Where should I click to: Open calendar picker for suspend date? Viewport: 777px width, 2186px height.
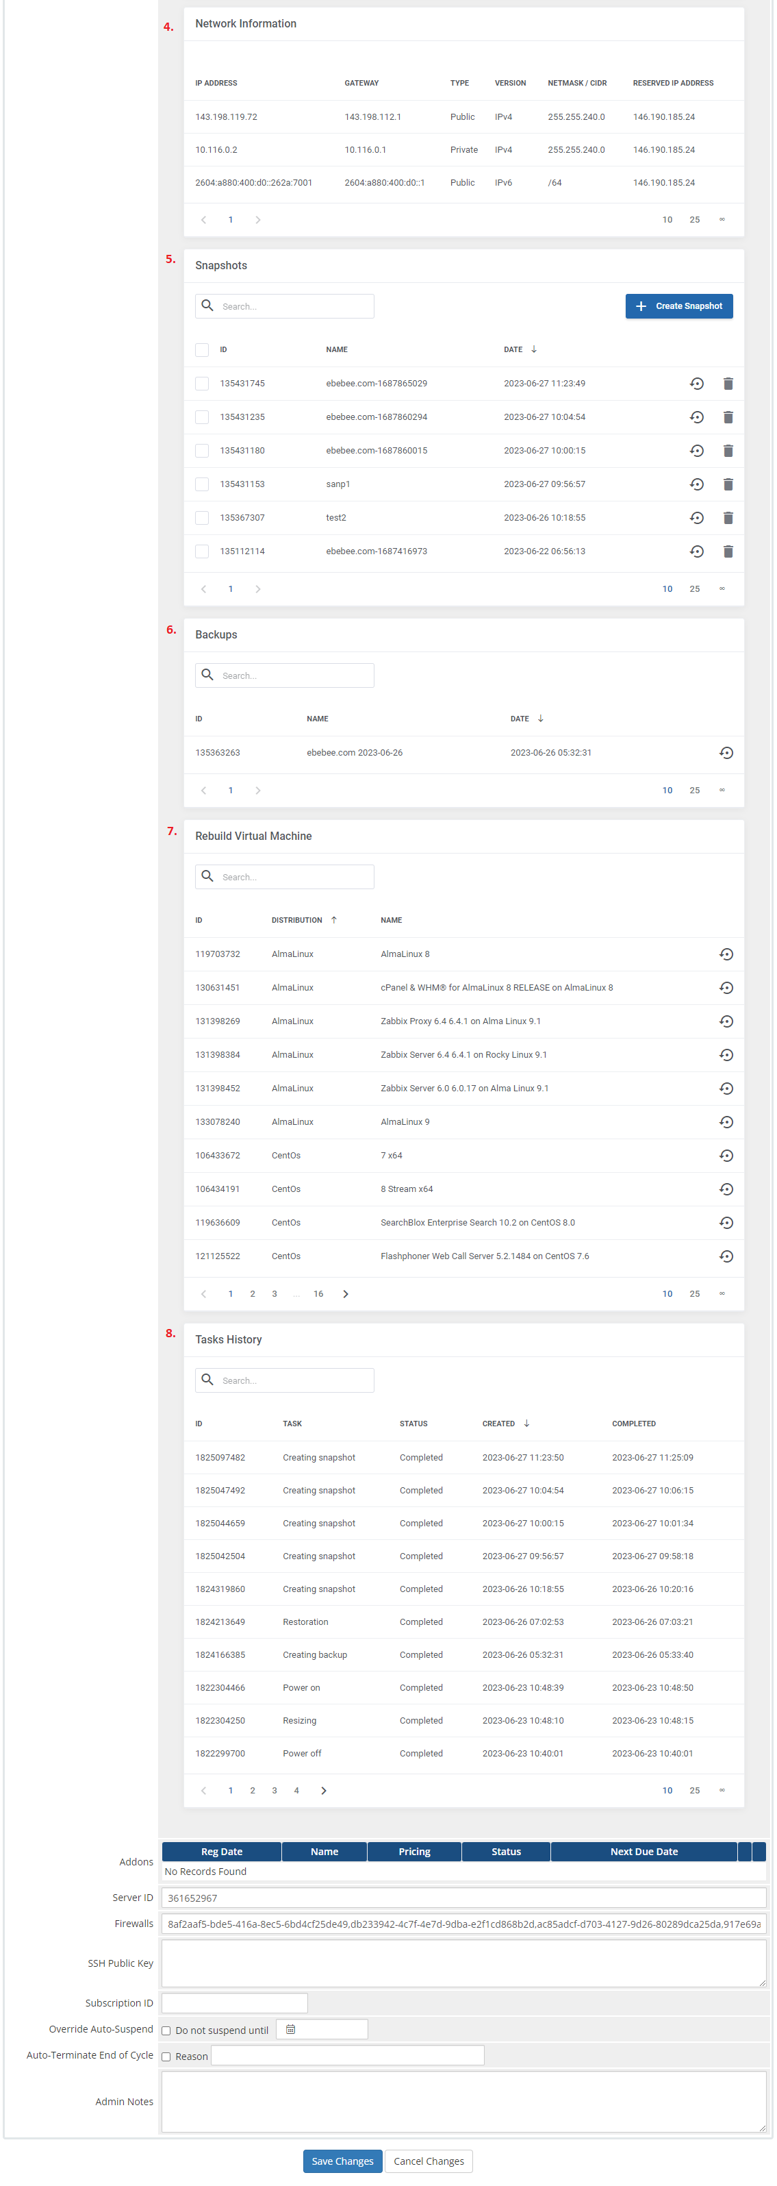(x=290, y=2029)
